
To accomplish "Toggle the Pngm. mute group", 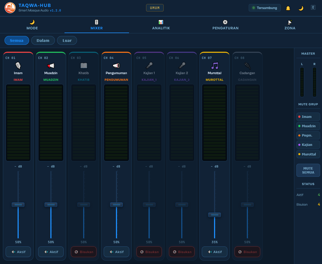I will [x=308, y=135].
